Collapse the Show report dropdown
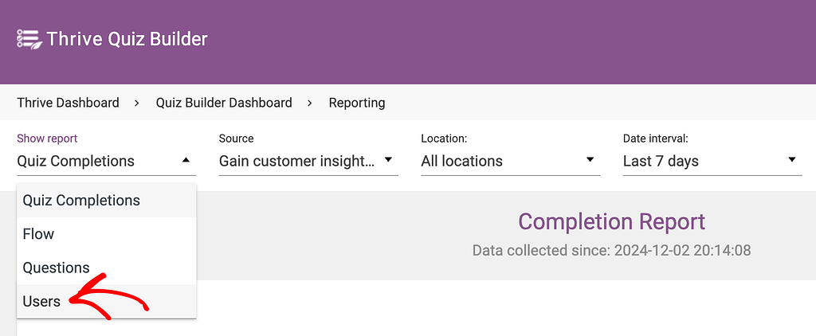 click(x=107, y=162)
